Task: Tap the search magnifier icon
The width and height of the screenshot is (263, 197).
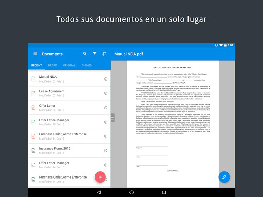Action: pyautogui.click(x=85, y=54)
